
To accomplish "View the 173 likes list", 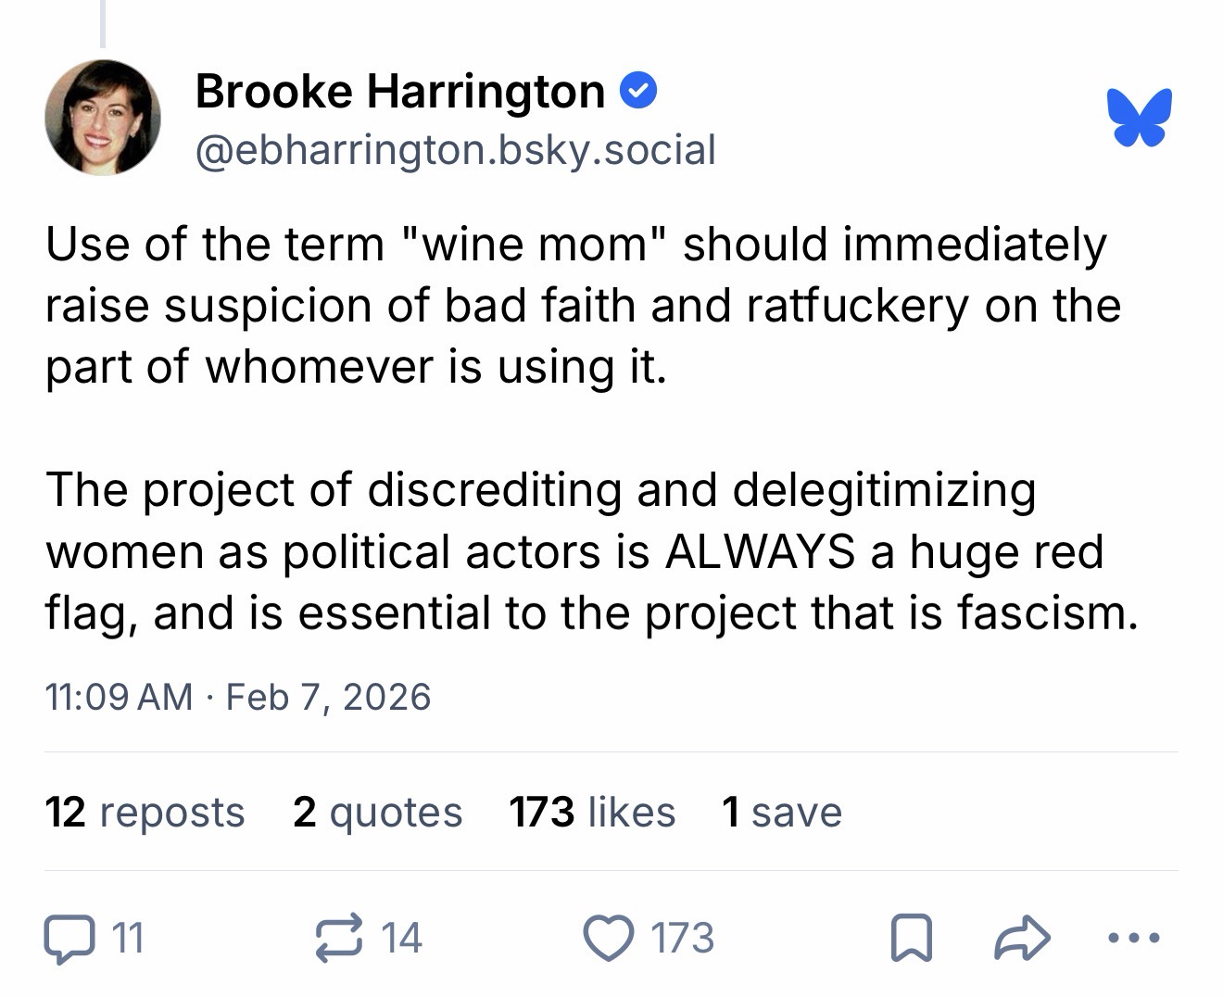I will tap(592, 813).
